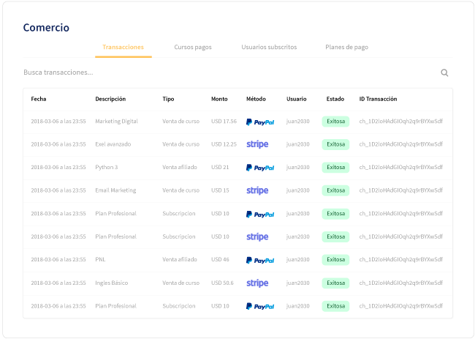Click the USD 15 amount
Viewport: 475px width, 339px height.
coord(220,190)
